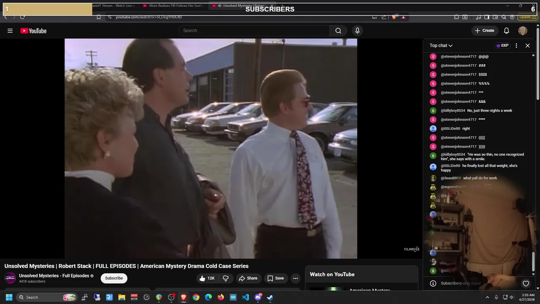
Task: Close the live chat panel
Action: [527, 46]
